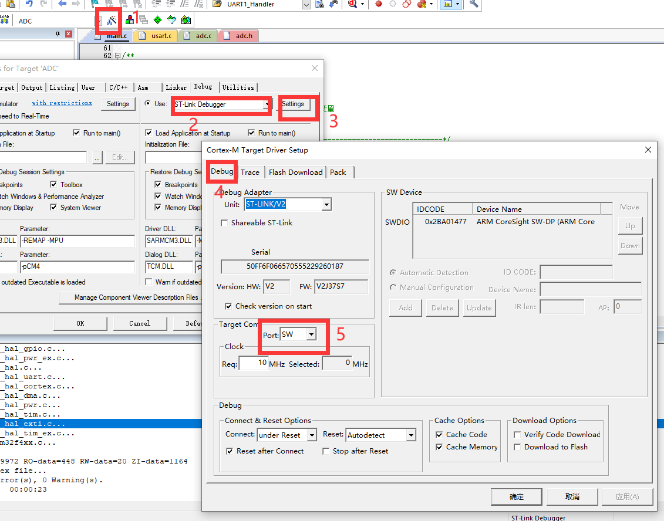This screenshot has height=521, width=664.
Task: Click the Undo arrow in the toolbar
Action: pos(29,4)
